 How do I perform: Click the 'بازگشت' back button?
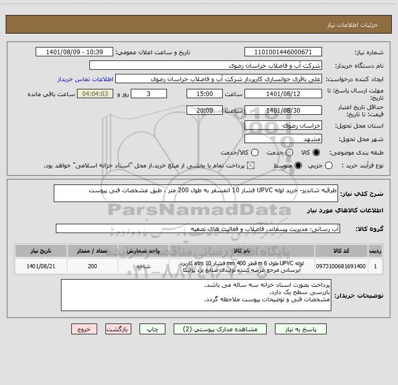[118, 329]
